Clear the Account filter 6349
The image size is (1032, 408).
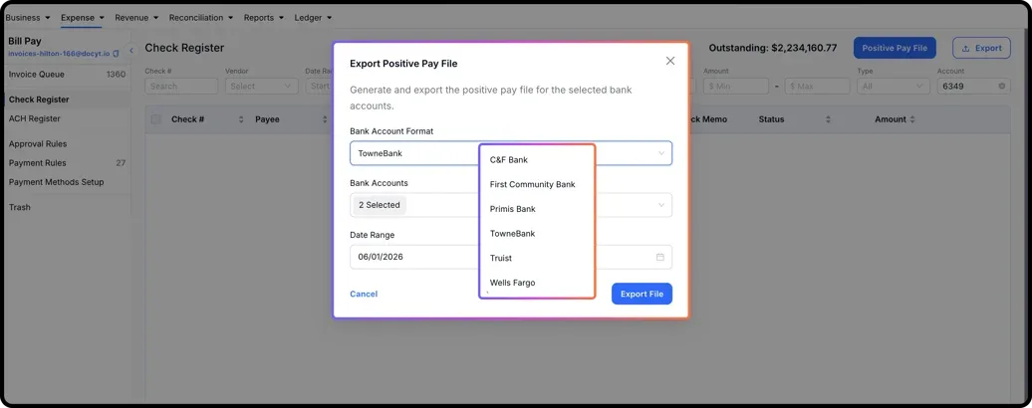pos(1002,86)
